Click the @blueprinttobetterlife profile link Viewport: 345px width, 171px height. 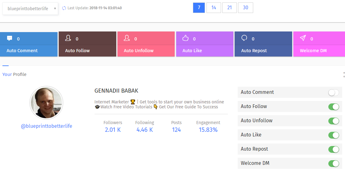46,126
